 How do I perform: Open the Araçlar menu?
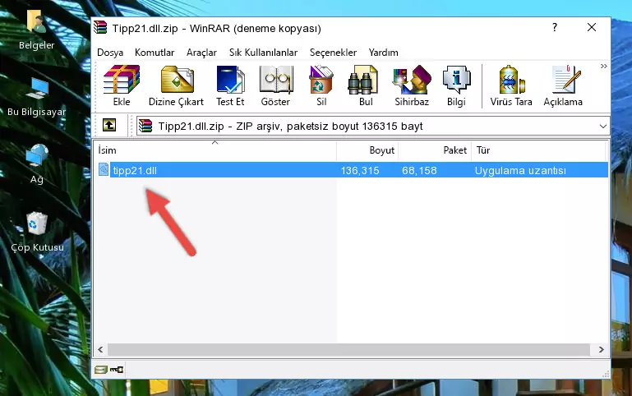coord(201,53)
